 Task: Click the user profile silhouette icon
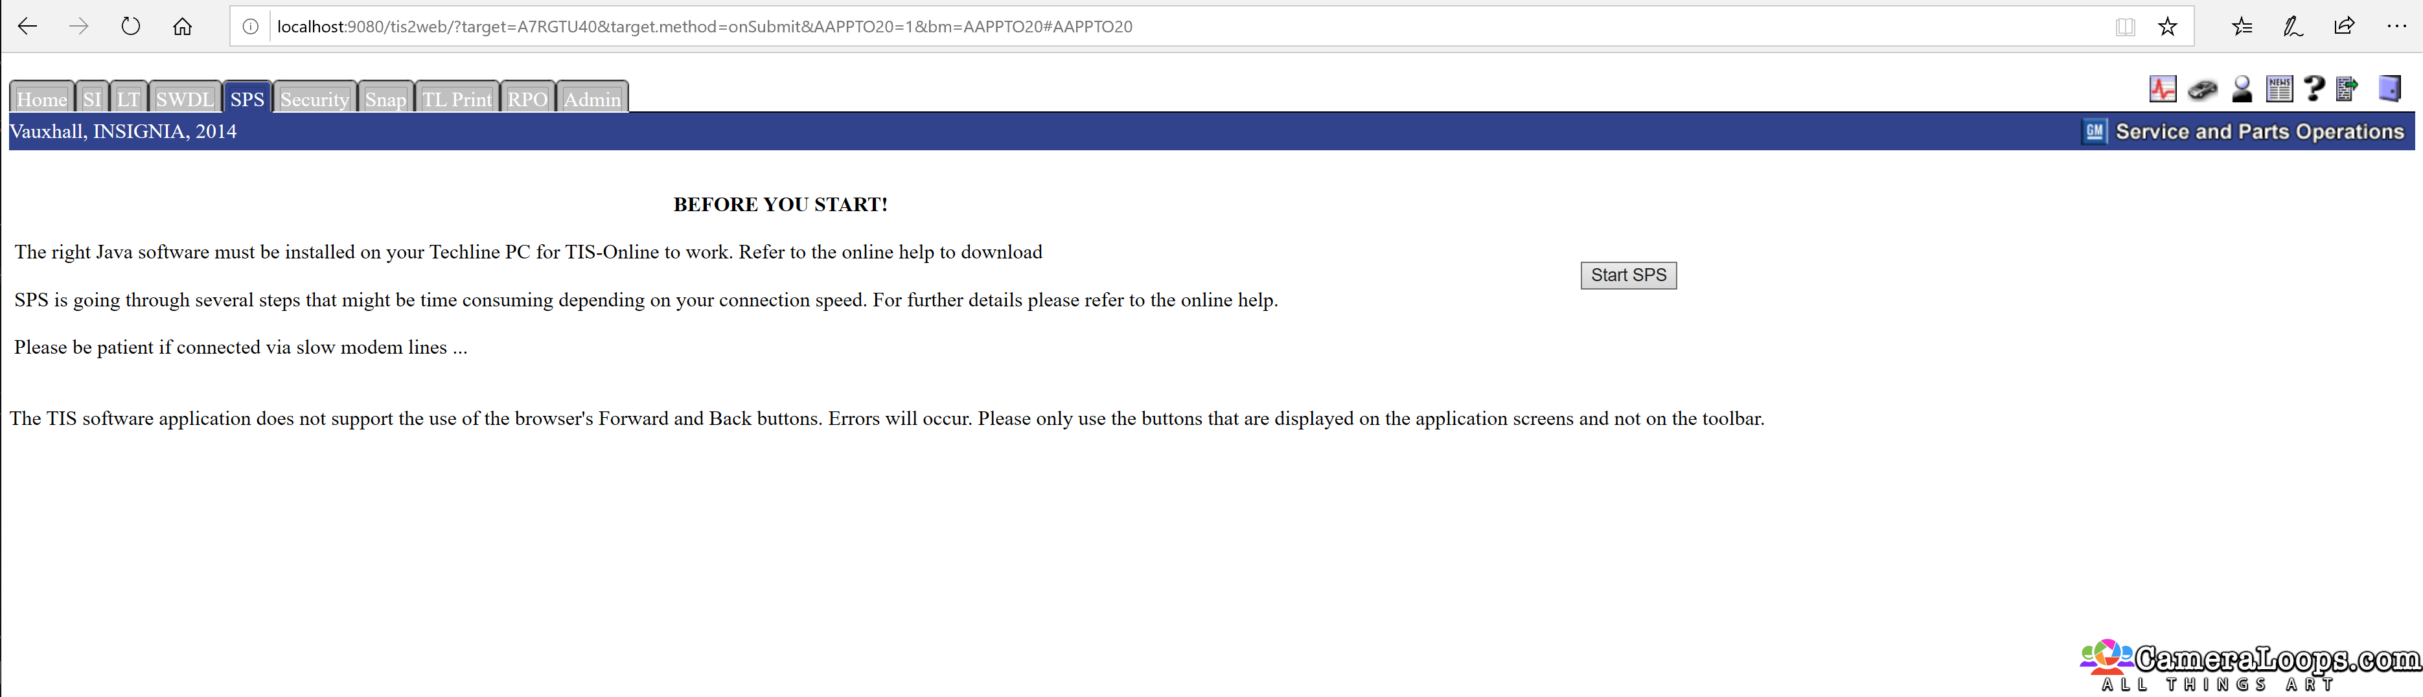point(2242,89)
